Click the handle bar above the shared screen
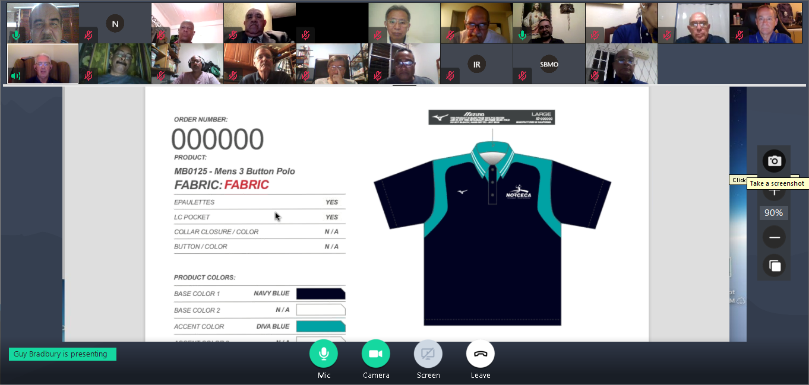Screen dimensions: 809x385 404,85
